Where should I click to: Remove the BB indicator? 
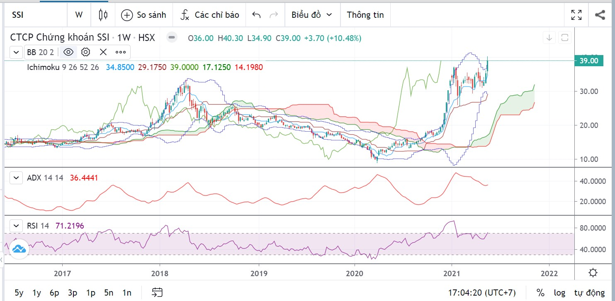[103, 52]
